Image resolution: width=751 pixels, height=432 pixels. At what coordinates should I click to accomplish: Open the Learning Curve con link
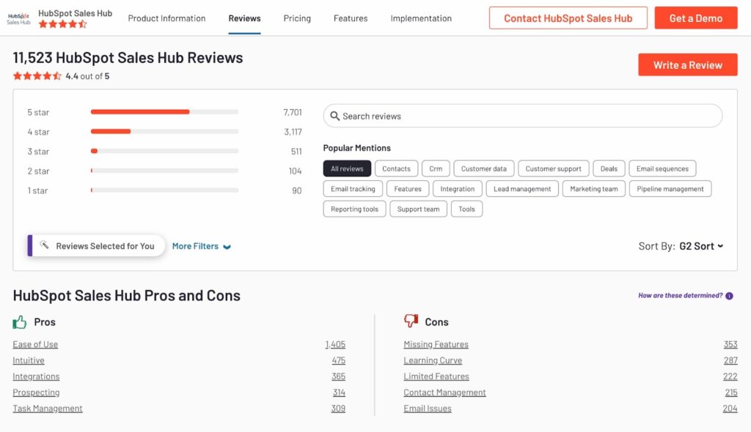point(433,360)
